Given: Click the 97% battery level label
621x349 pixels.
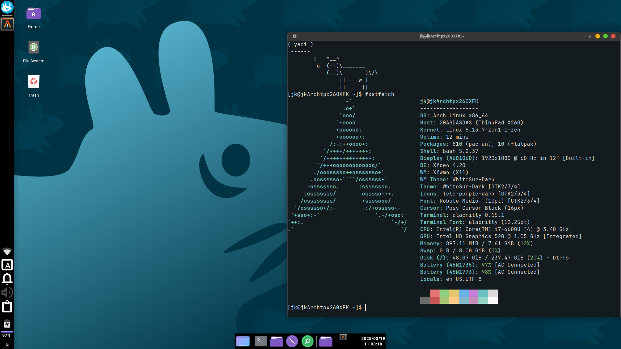Looking at the screenshot, I should click(x=6, y=335).
